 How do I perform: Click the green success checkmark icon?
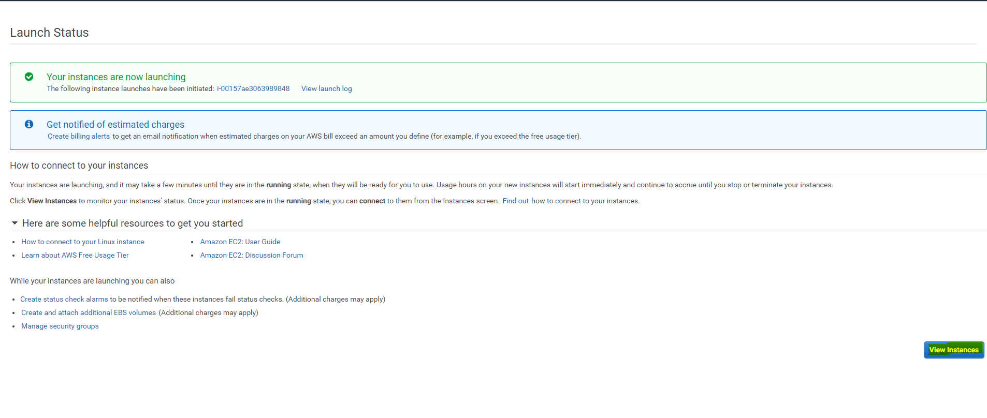click(x=29, y=77)
